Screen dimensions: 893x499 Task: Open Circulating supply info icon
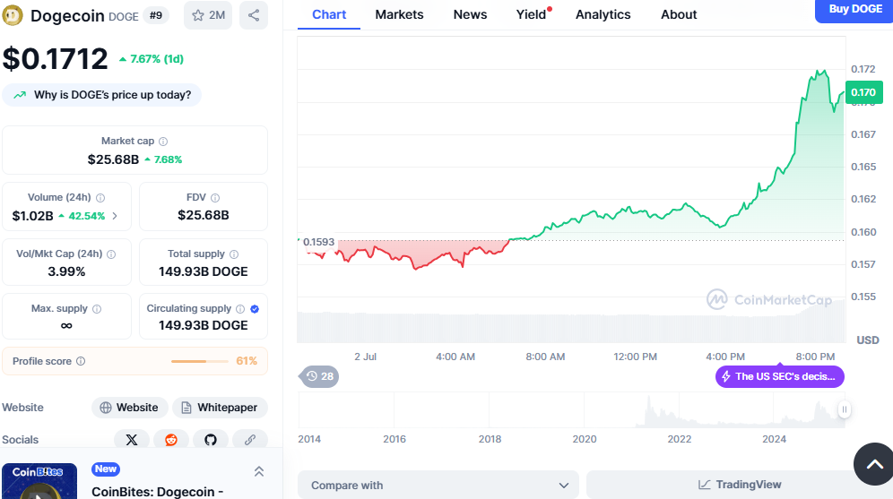[x=240, y=308]
